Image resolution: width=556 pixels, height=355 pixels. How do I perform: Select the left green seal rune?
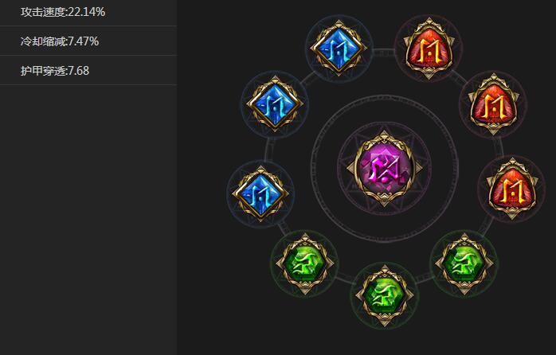(x=304, y=264)
